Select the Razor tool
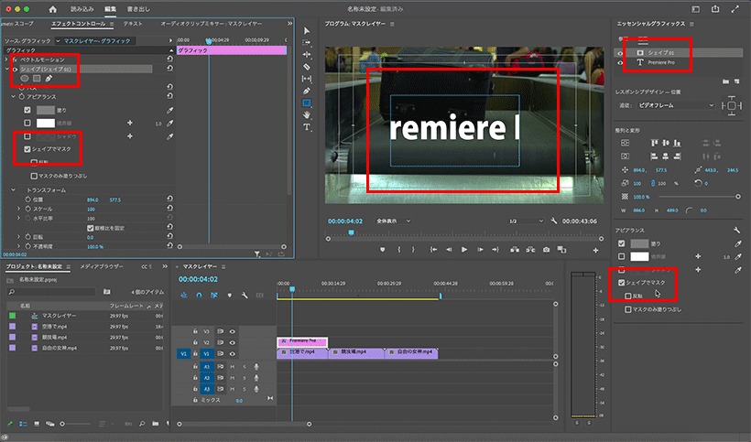This screenshot has width=751, height=442. point(307,67)
